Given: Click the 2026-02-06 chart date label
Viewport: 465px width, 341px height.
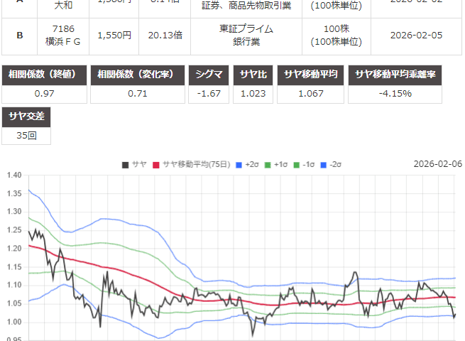Looking at the screenshot, I should (437, 163).
